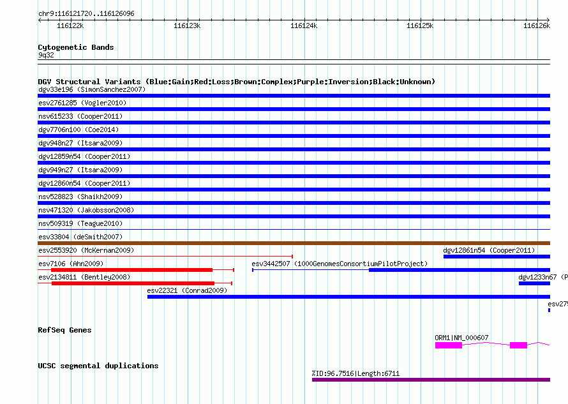Open the nsv509319 (Teague2010) variant label

tap(80, 223)
